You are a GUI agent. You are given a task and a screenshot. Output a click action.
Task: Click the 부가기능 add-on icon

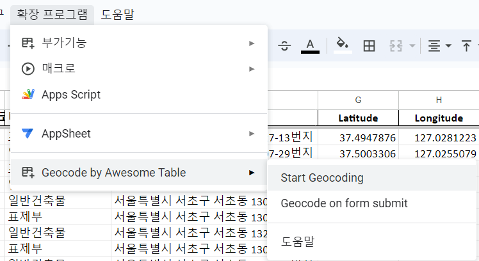click(x=28, y=43)
